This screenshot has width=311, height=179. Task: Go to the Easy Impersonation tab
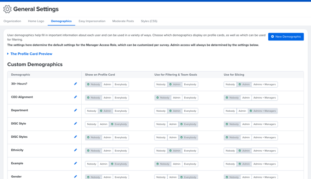92,21
